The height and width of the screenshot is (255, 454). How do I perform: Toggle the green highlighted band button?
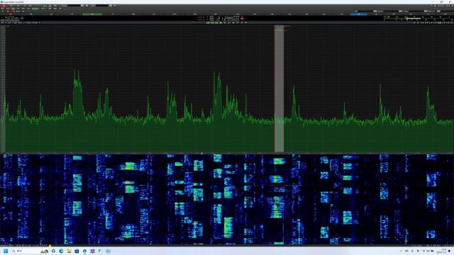coord(92,14)
